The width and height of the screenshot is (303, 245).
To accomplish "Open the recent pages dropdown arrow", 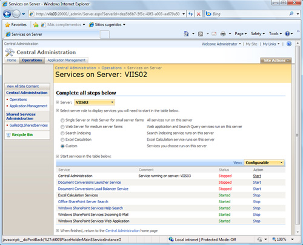I will 24,14.
